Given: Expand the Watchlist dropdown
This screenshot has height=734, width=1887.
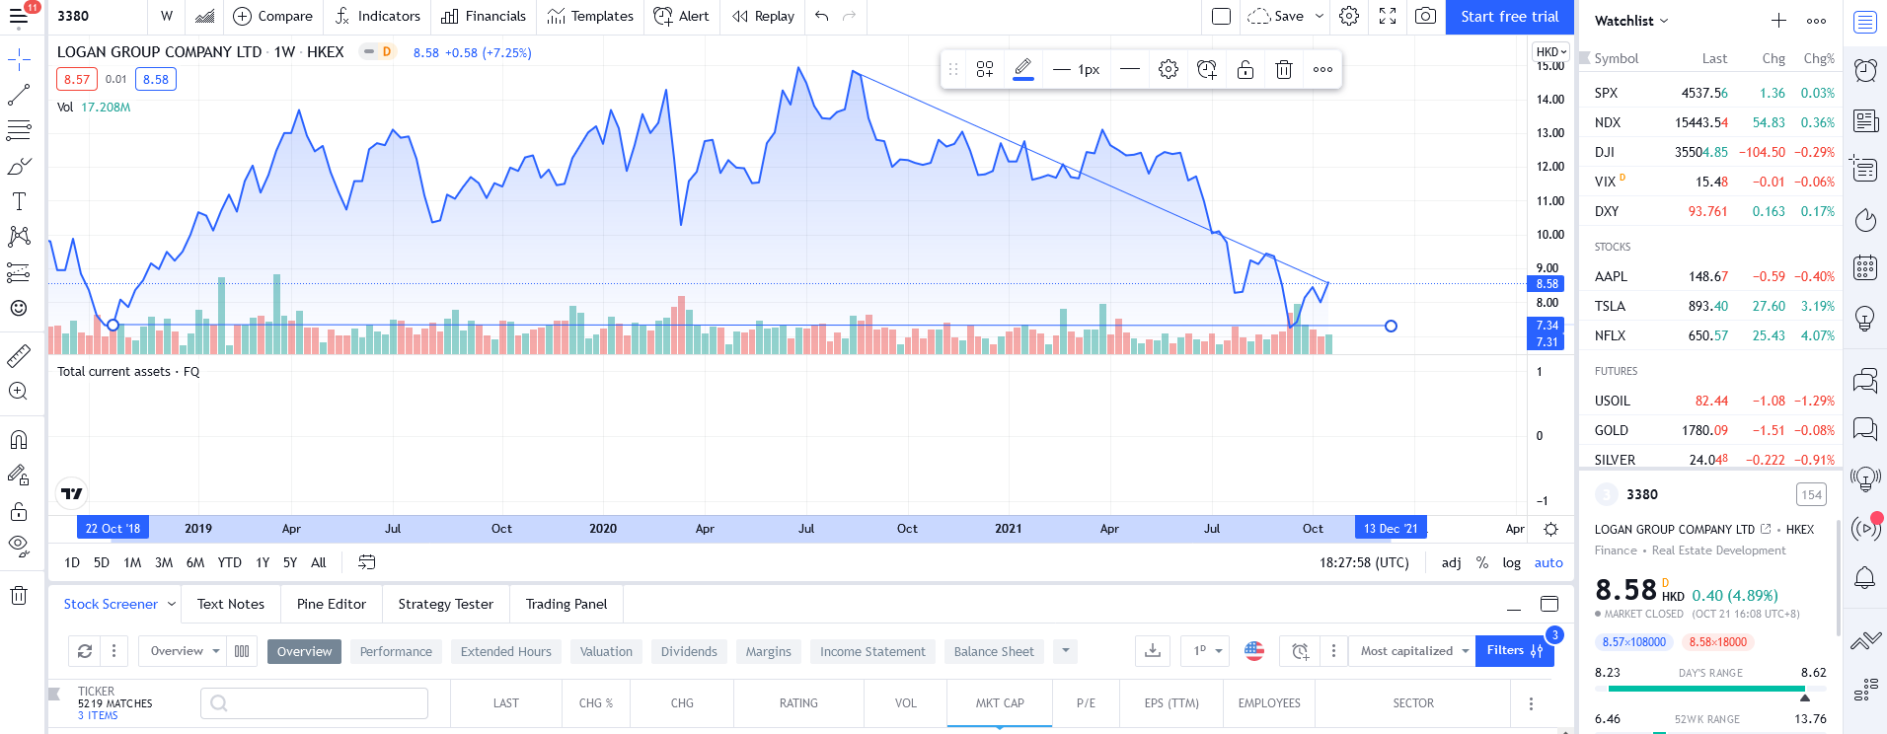Looking at the screenshot, I should tap(1631, 21).
